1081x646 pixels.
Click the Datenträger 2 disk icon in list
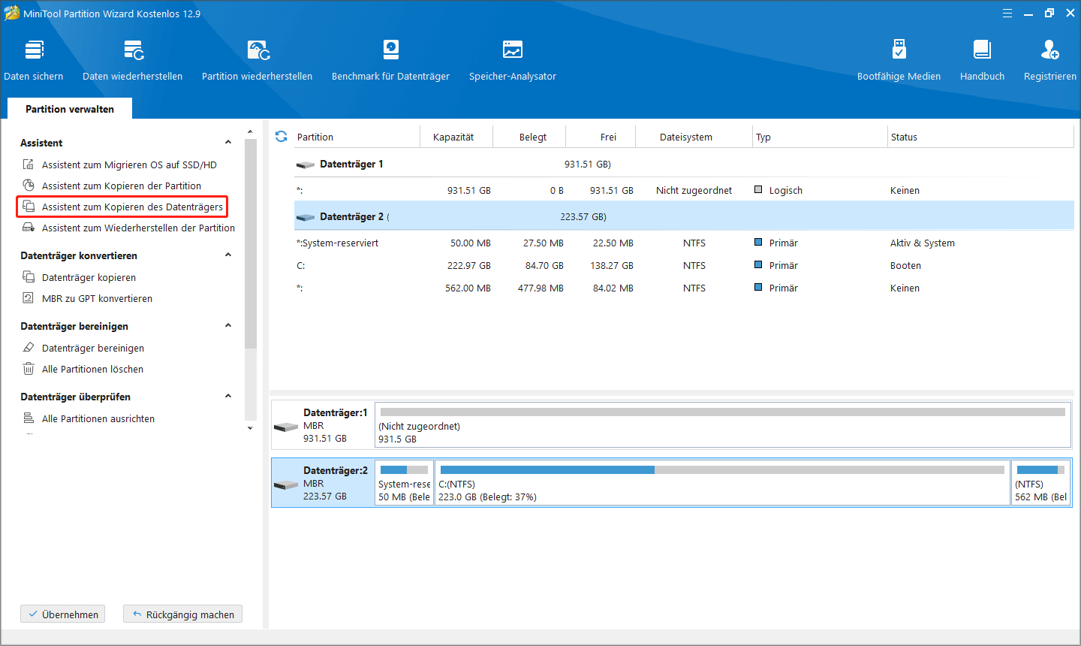pyautogui.click(x=306, y=217)
